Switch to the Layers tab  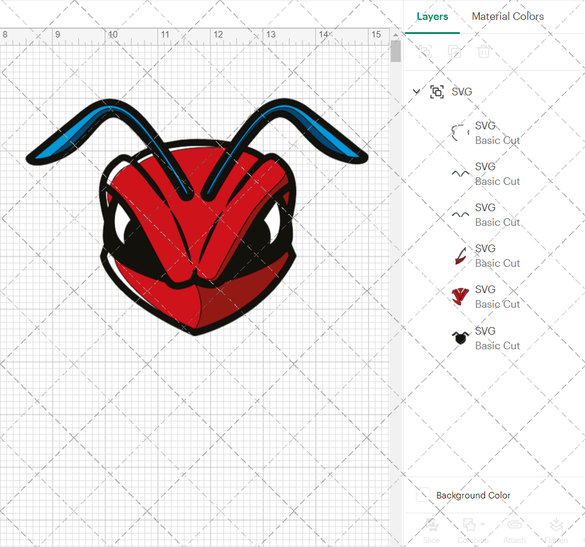tap(432, 16)
